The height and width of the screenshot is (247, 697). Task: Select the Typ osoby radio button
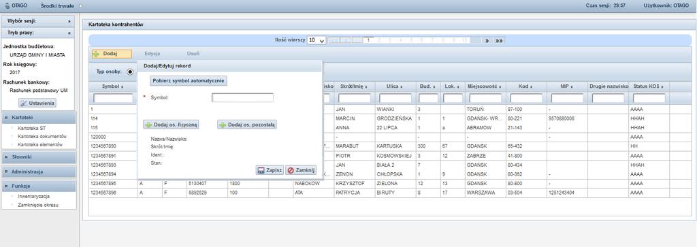click(x=130, y=71)
